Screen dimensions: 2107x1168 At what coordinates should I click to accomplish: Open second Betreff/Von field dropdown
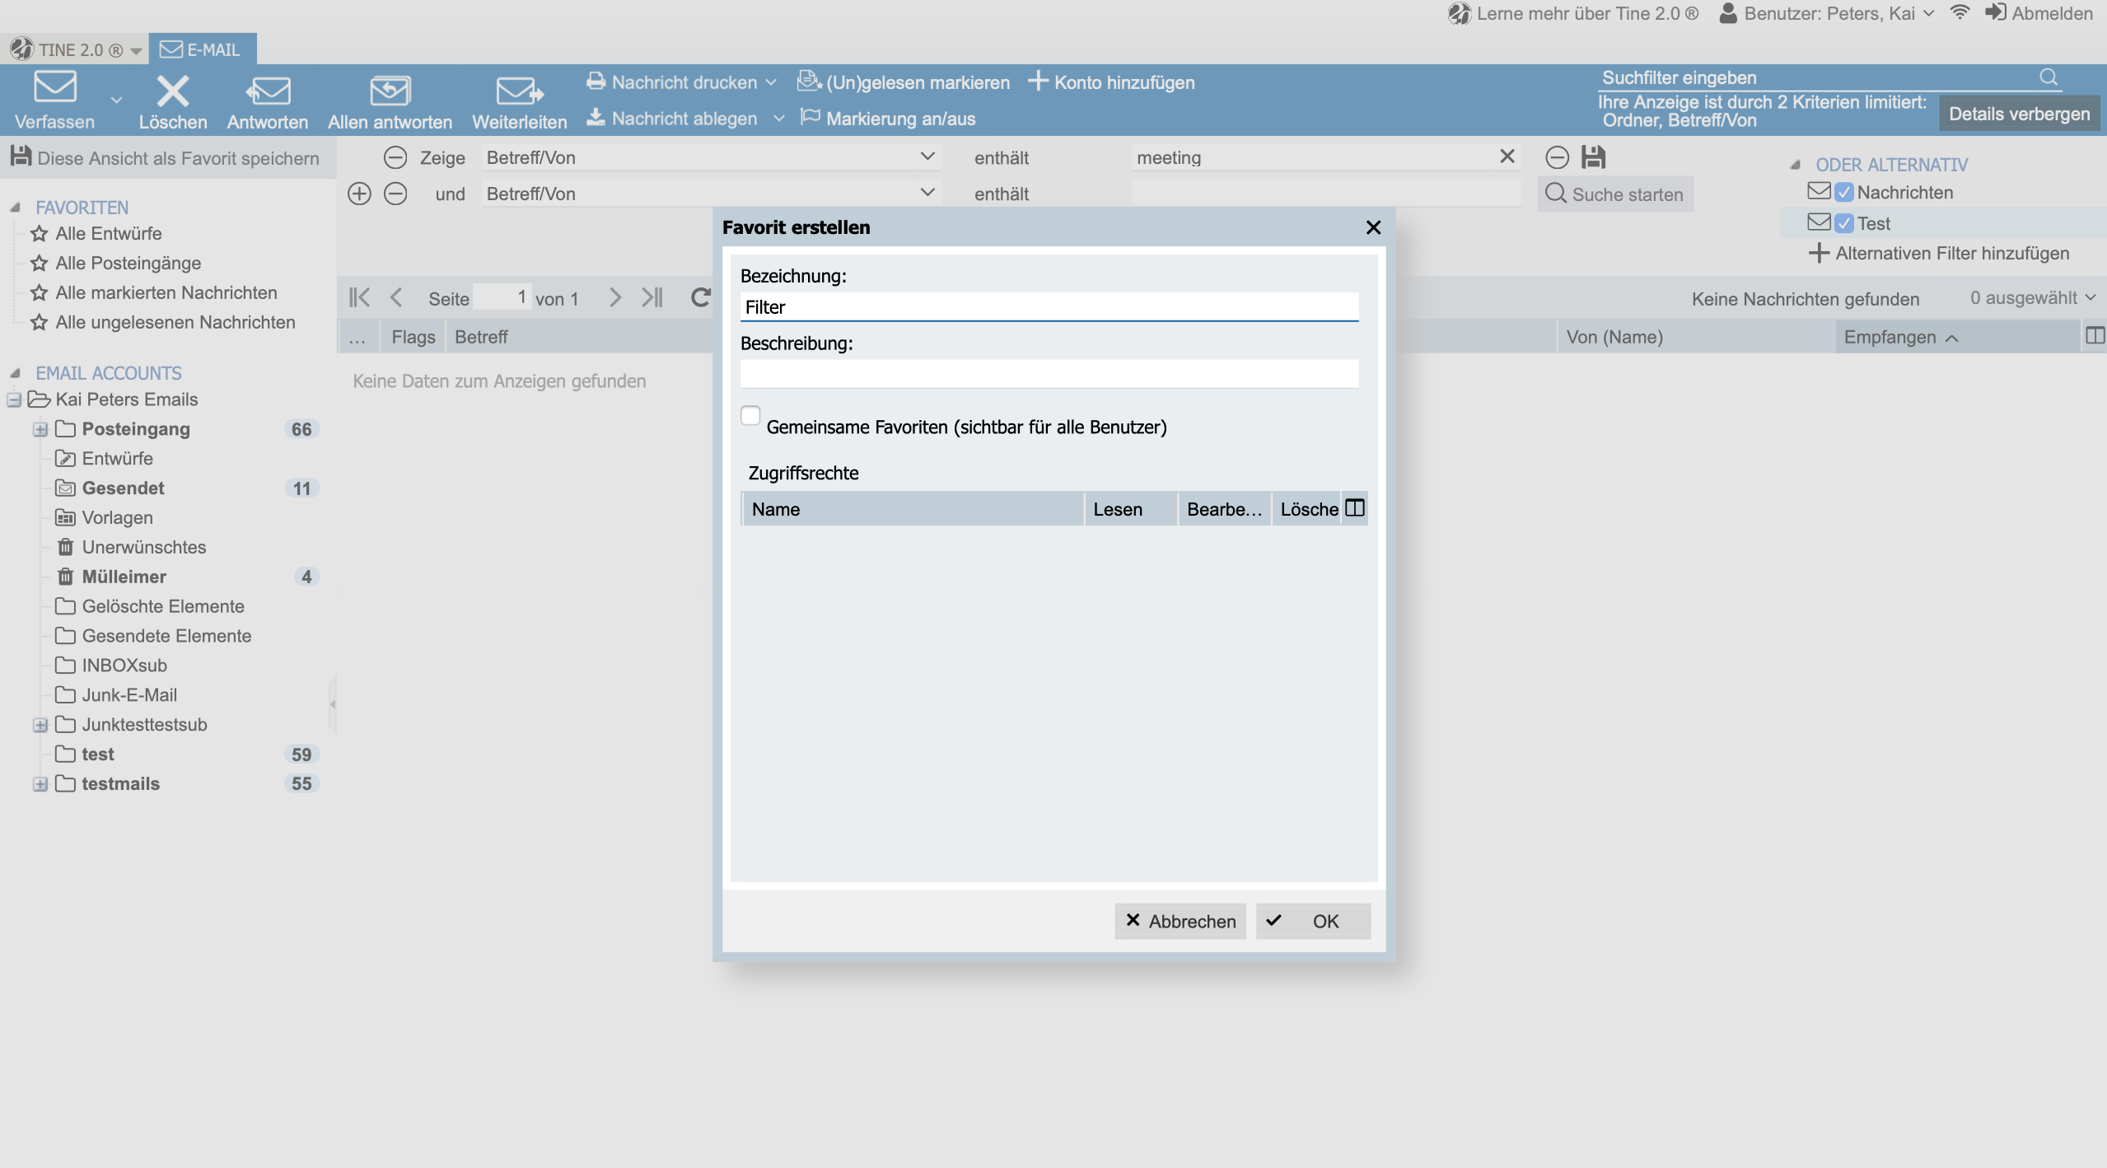coord(927,193)
